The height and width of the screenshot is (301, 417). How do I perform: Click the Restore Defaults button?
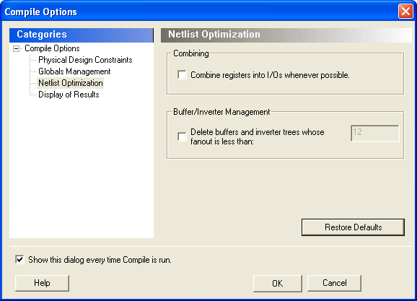354,227
